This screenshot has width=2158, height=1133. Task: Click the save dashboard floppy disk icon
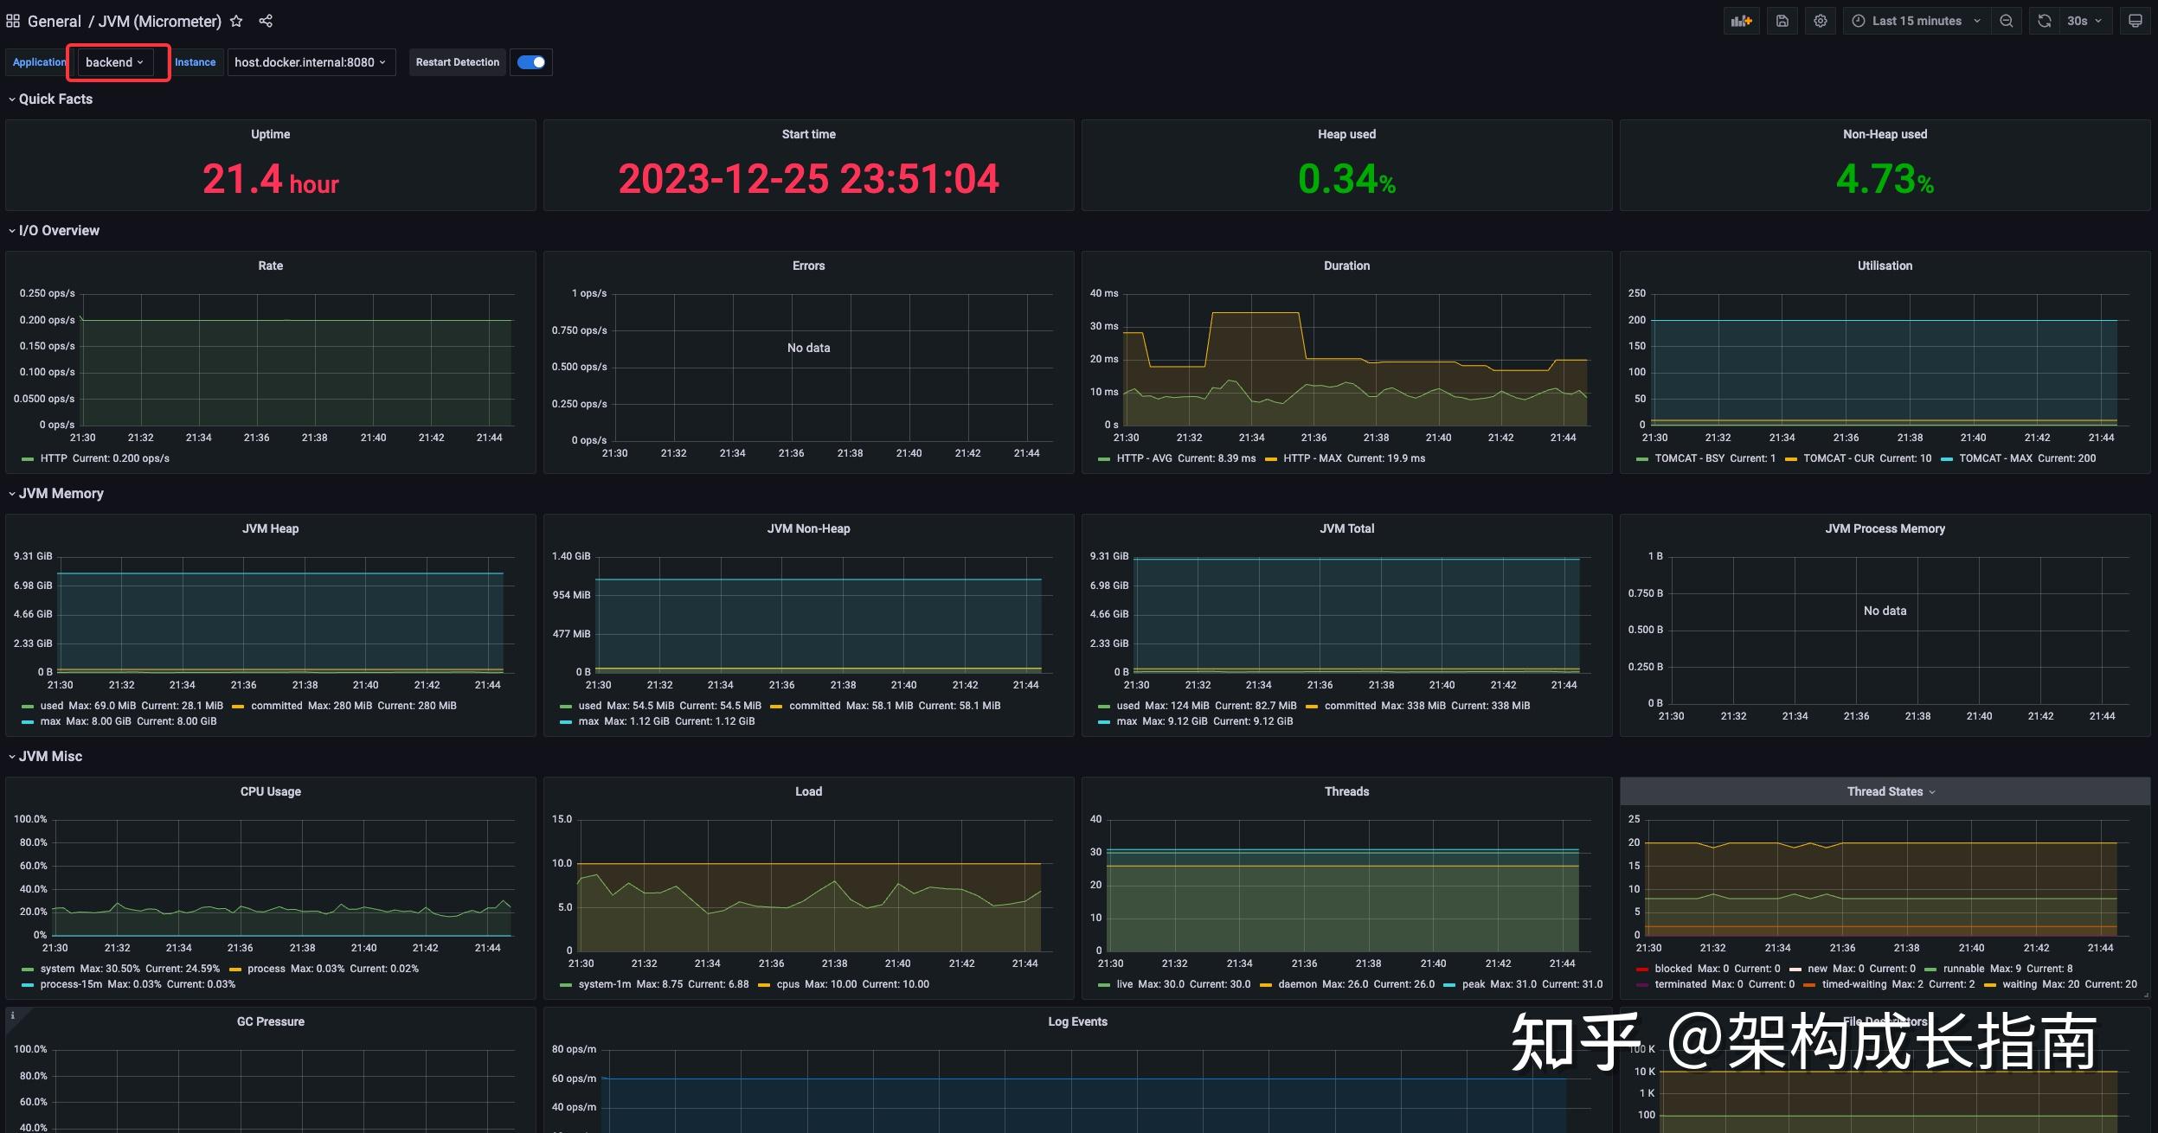point(1782,21)
